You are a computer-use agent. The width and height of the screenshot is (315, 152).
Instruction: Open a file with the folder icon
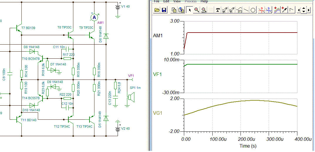point(157,10)
